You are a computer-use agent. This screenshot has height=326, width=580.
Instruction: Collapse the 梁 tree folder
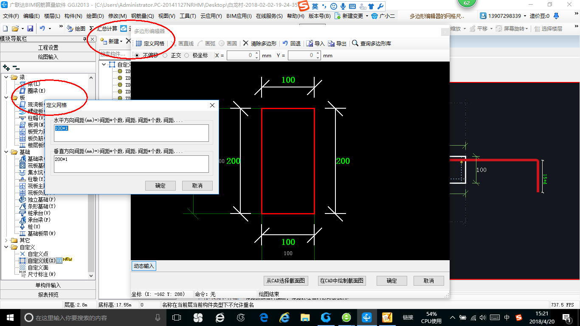tap(6, 77)
